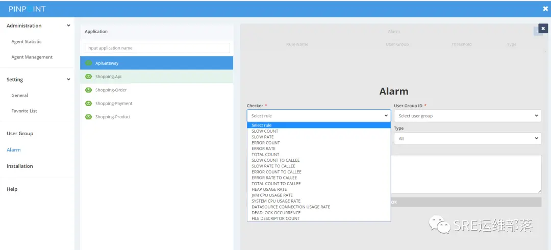Choose the ERROR RATE rule option

pos(319,148)
